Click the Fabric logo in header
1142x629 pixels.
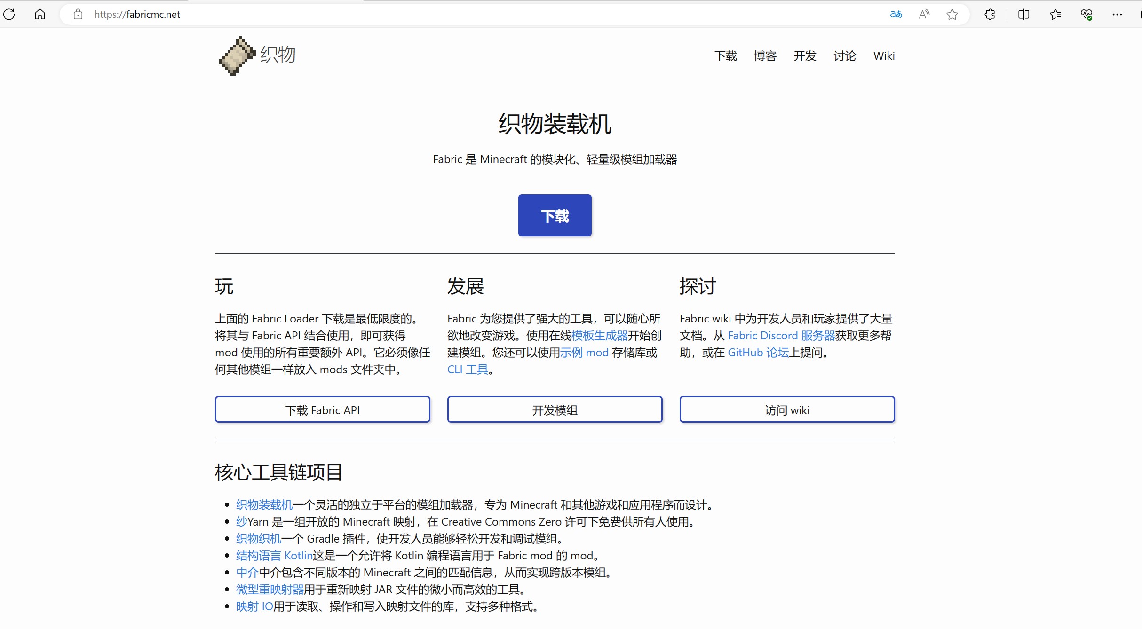pos(238,55)
